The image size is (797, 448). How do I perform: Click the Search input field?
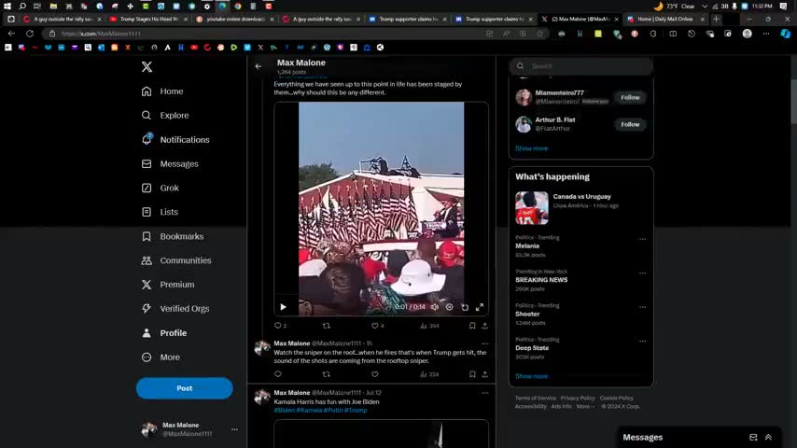(588, 66)
